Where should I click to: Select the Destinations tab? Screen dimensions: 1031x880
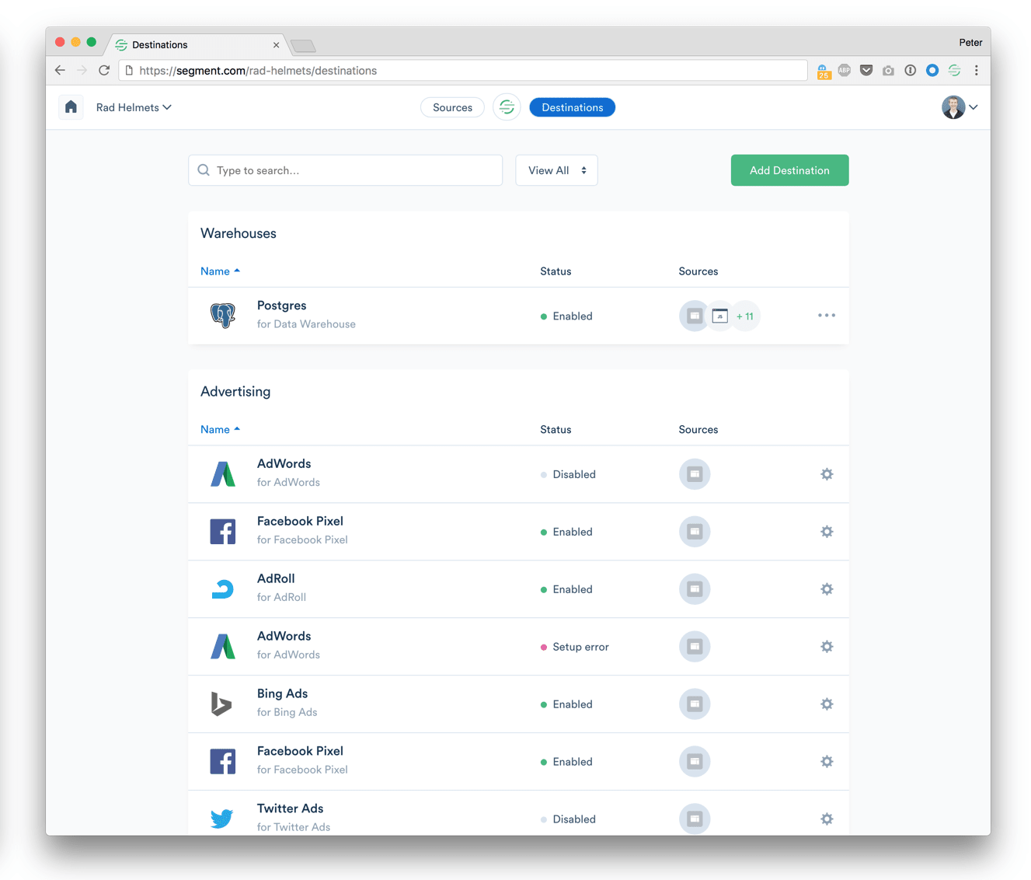click(x=572, y=107)
